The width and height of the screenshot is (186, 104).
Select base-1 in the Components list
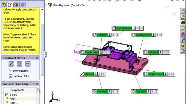(20, 94)
